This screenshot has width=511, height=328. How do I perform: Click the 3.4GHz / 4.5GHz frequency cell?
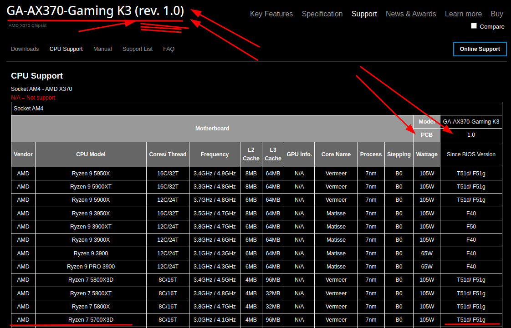click(x=215, y=280)
